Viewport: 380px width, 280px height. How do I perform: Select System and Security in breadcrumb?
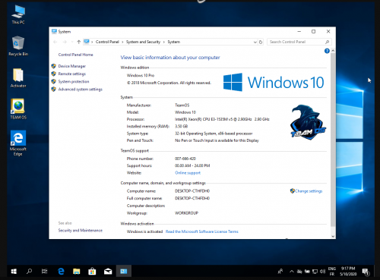point(143,42)
